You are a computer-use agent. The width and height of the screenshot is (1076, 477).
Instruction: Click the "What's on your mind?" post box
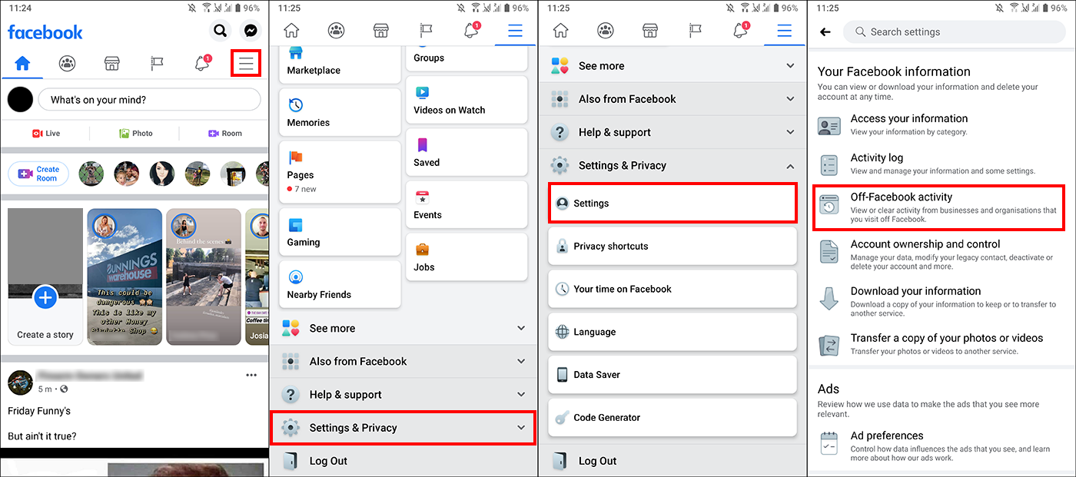tap(150, 100)
